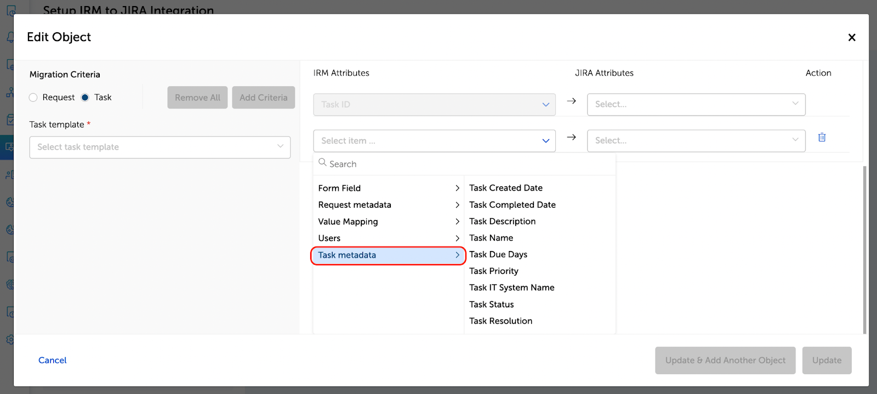This screenshot has height=394, width=877.
Task: Click the dialog's vertical scrollbar
Action: tap(864, 250)
